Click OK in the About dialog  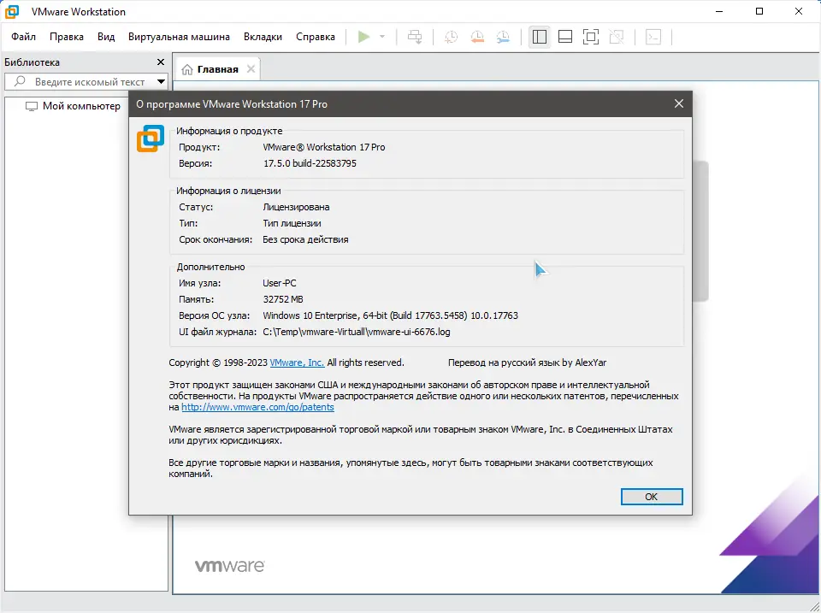point(652,497)
